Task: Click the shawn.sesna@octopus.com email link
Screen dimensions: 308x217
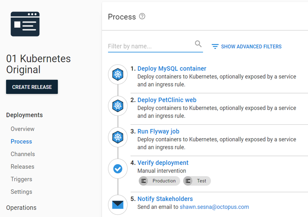Action: [x=214, y=207]
